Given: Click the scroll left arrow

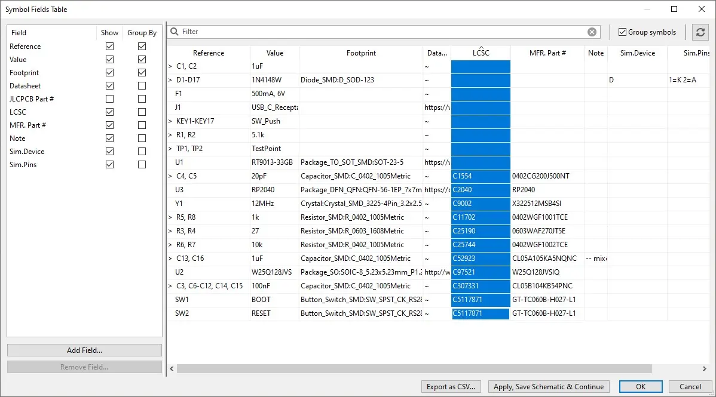Looking at the screenshot, I should click(172, 368).
